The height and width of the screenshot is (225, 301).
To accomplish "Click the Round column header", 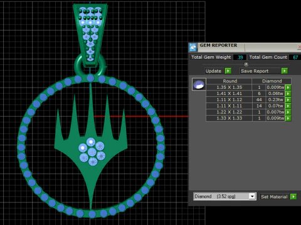I will tap(230, 81).
